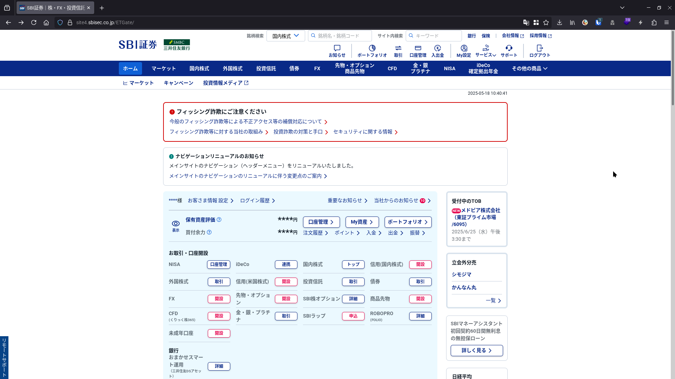This screenshot has height=379, width=675.
Task: Click the shield tracking protection icon
Action: click(x=60, y=22)
